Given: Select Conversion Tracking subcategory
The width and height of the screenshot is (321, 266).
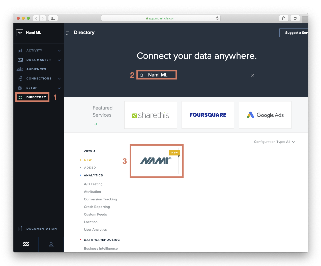Looking at the screenshot, I should tap(100, 199).
